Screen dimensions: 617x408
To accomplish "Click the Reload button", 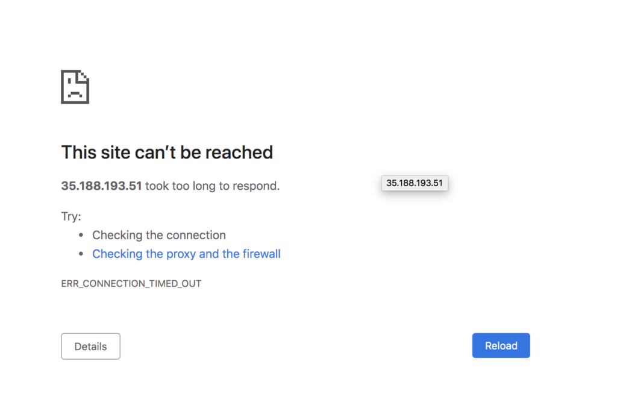I will point(501,345).
